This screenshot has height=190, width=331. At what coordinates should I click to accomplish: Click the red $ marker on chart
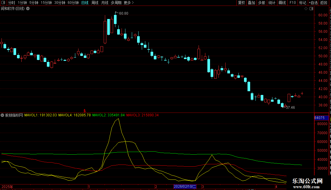pyautogui.click(x=84, y=110)
